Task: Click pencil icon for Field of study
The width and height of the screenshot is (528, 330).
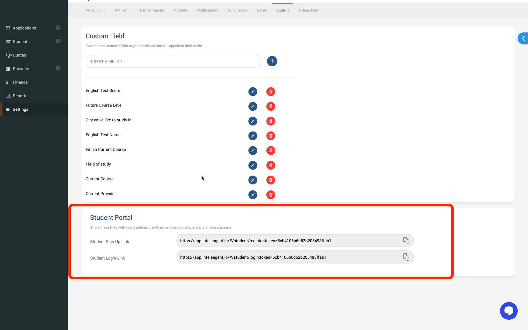Action: coord(253,165)
